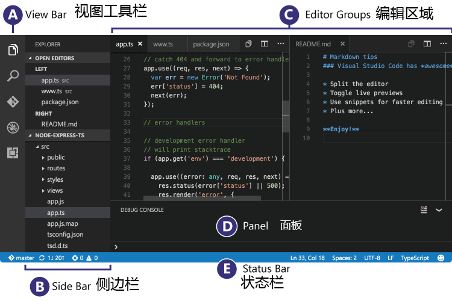Image resolution: width=452 pixels, height=301 pixels.
Task: Open warnings count in status bar
Action: tap(92, 258)
